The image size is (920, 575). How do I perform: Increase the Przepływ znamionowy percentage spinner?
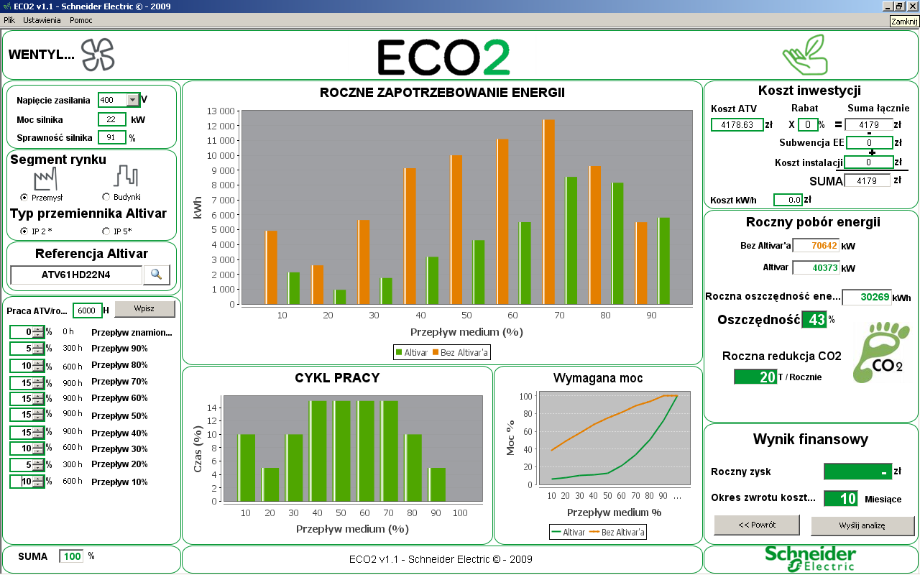[x=38, y=329]
